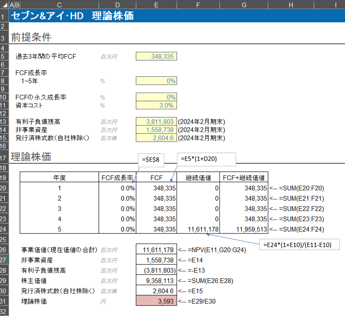The width and height of the screenshot is (345, 316).
Task: Click the =SUM(E26:E28) formula note
Action: (x=206, y=281)
